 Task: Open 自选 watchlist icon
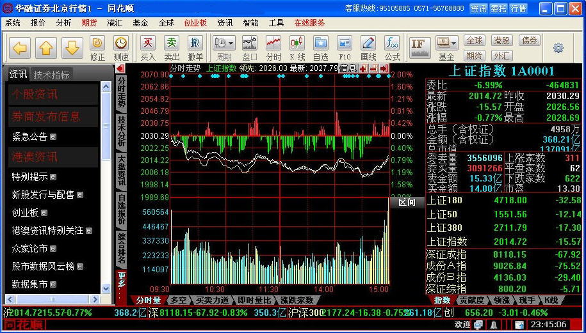[321, 49]
